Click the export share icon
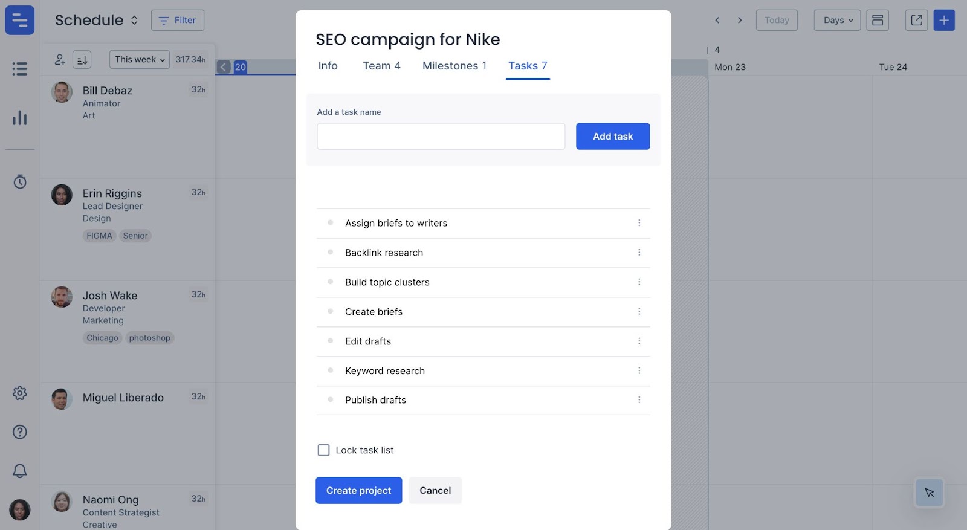 coord(916,20)
